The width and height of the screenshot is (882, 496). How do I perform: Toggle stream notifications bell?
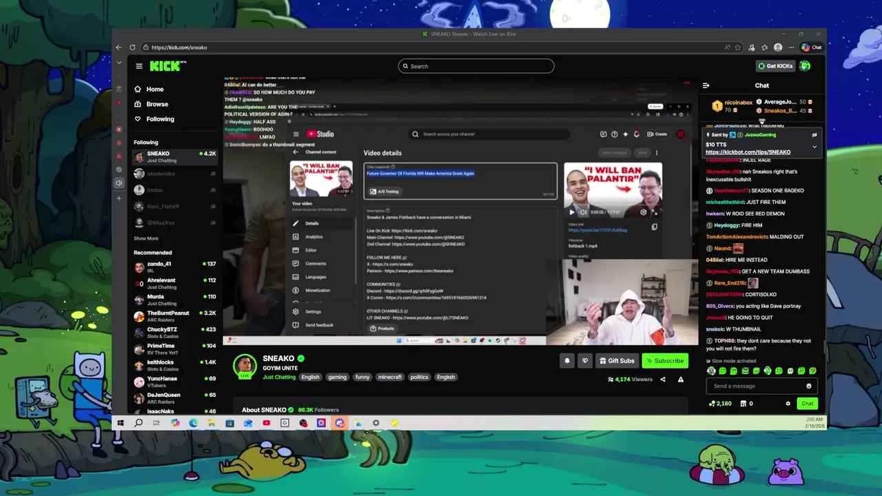tap(567, 360)
